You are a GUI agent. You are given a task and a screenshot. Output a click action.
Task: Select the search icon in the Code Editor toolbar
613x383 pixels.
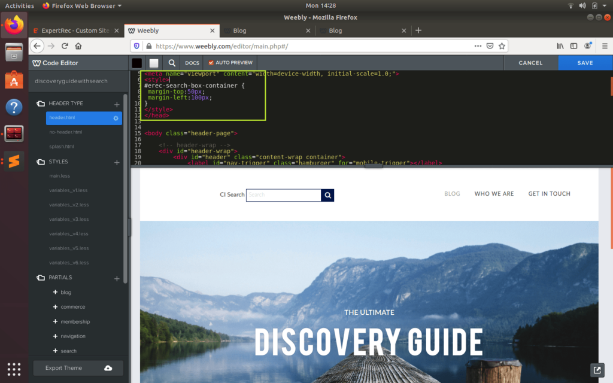(172, 62)
